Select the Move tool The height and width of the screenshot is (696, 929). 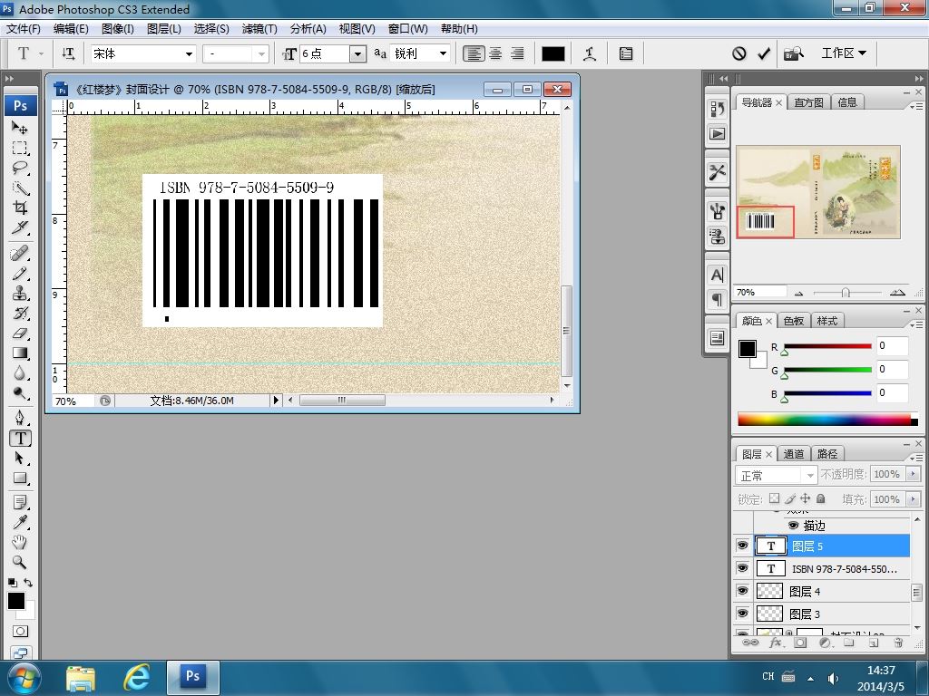tap(20, 128)
